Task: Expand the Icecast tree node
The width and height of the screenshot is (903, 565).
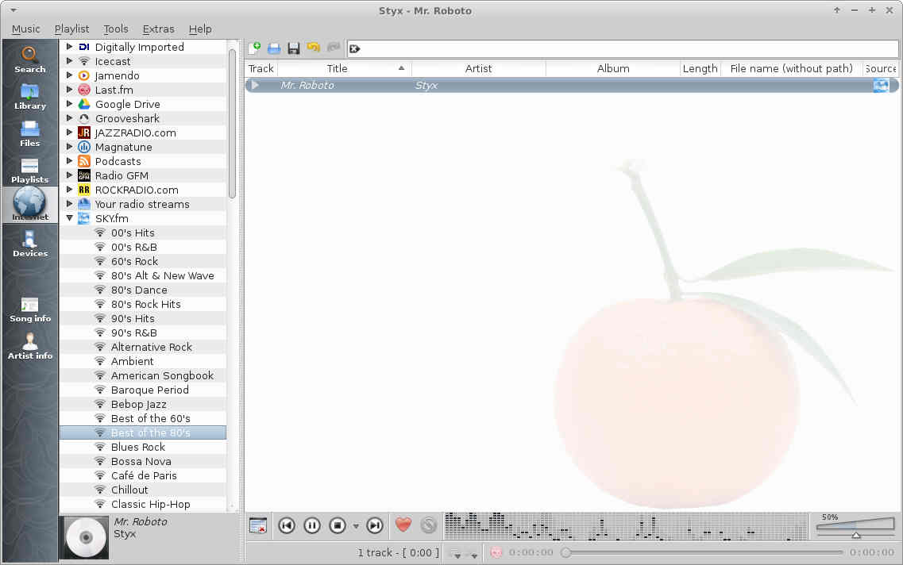Action: point(70,61)
